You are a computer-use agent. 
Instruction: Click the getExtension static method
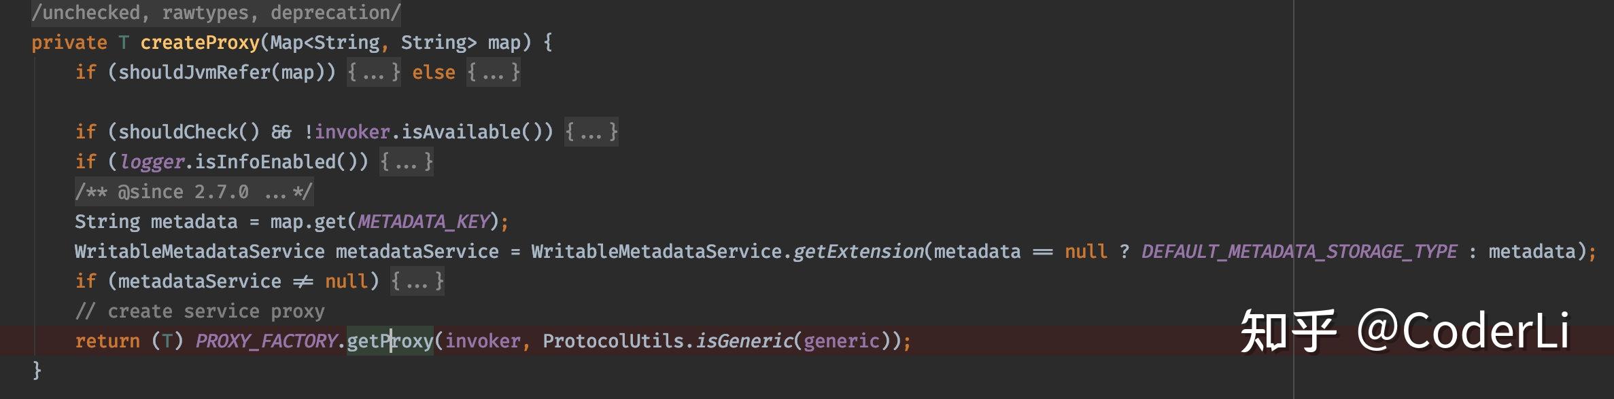pyautogui.click(x=858, y=251)
